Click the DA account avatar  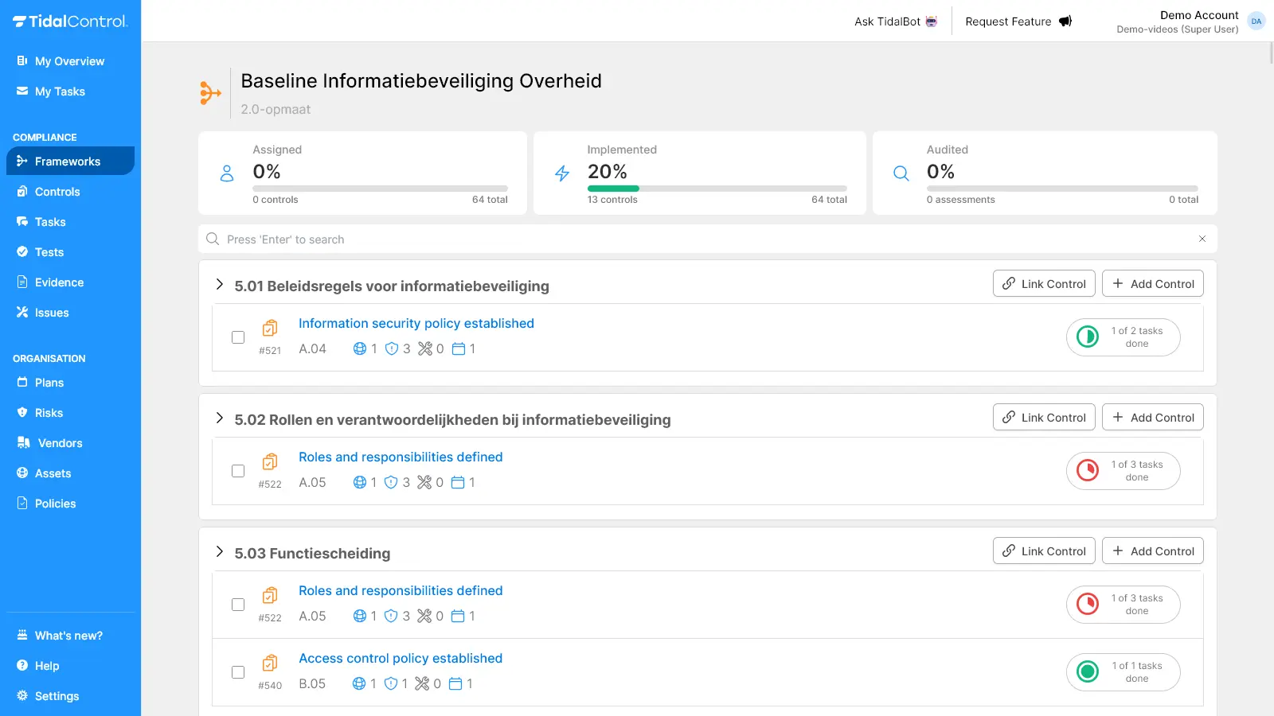coord(1256,21)
